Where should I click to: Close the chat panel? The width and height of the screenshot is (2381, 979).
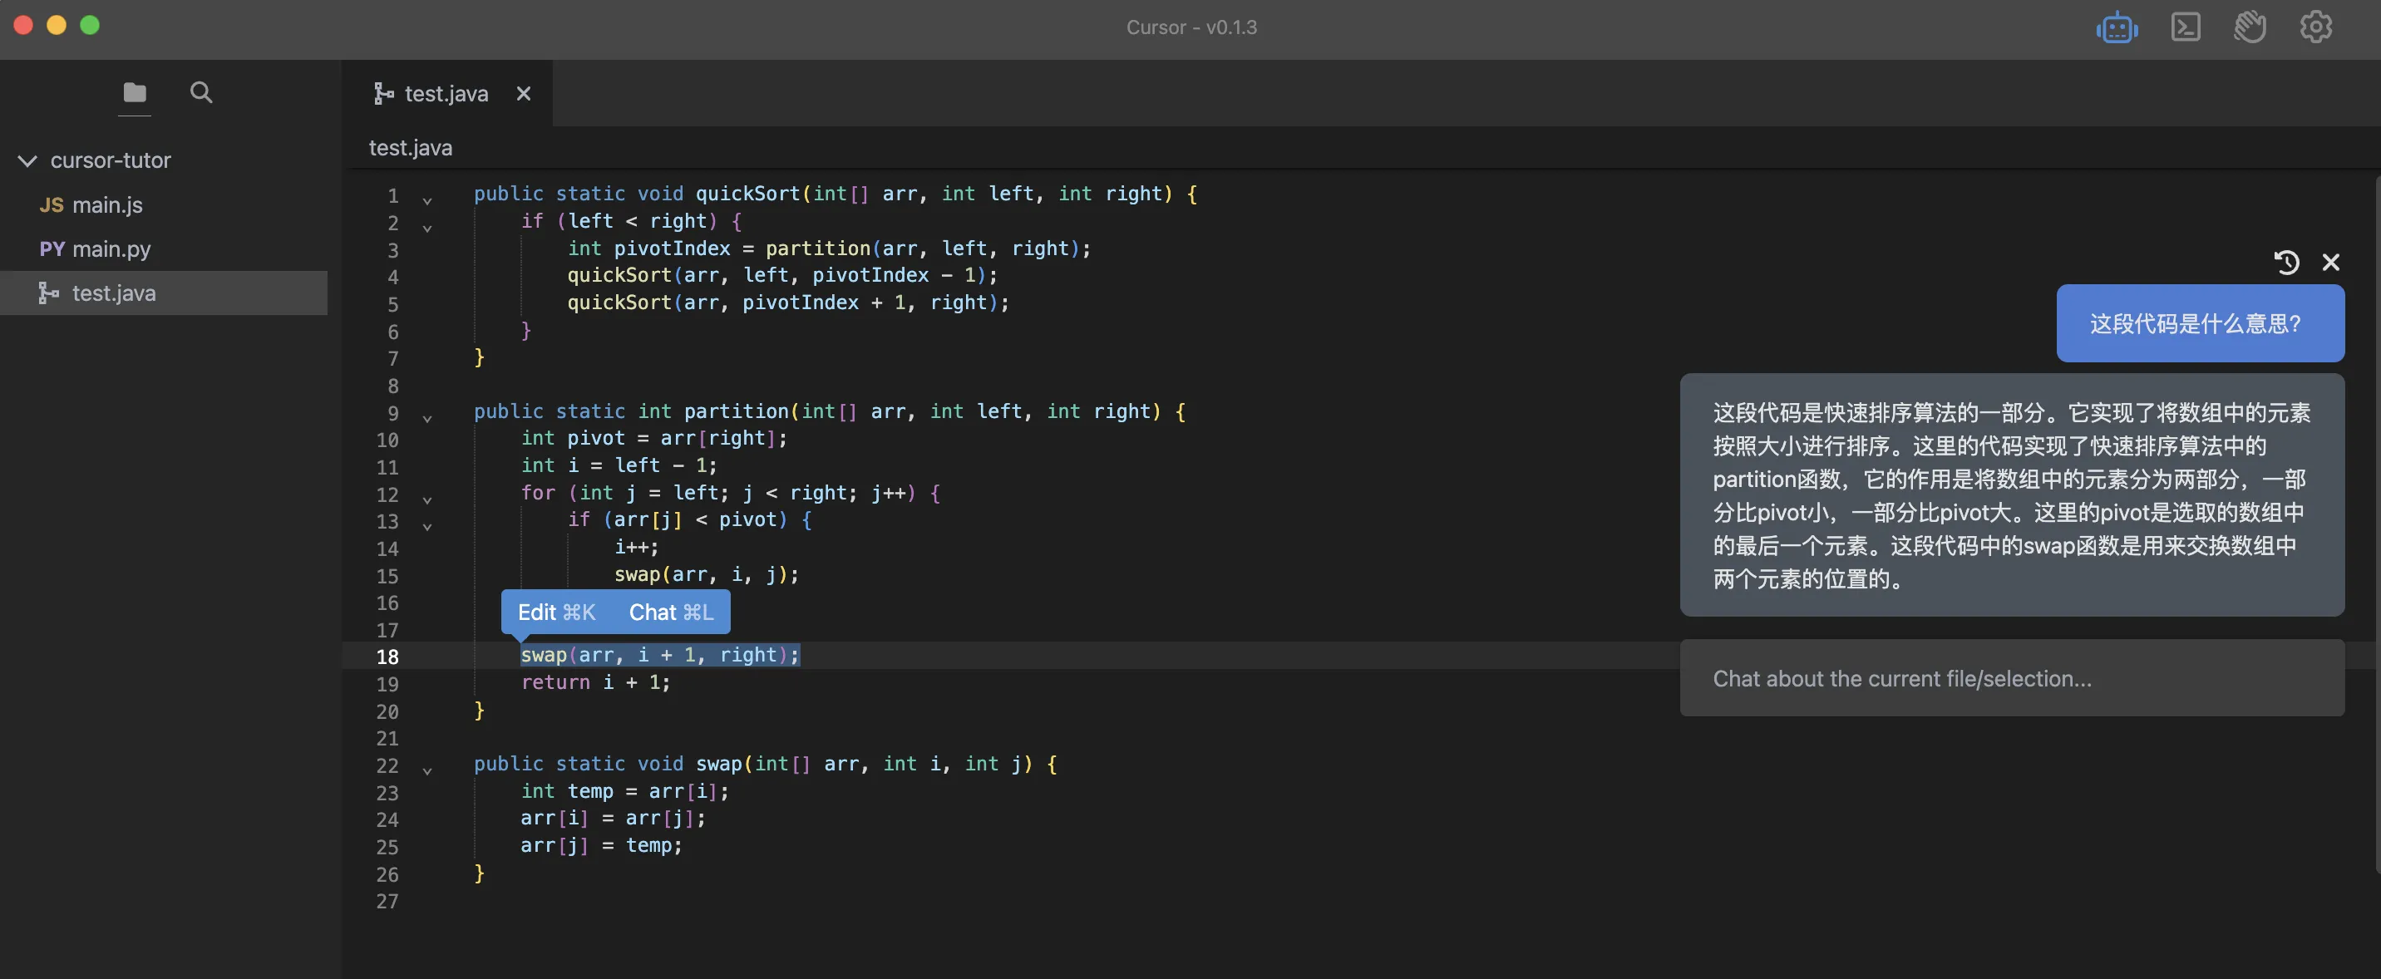[2331, 263]
